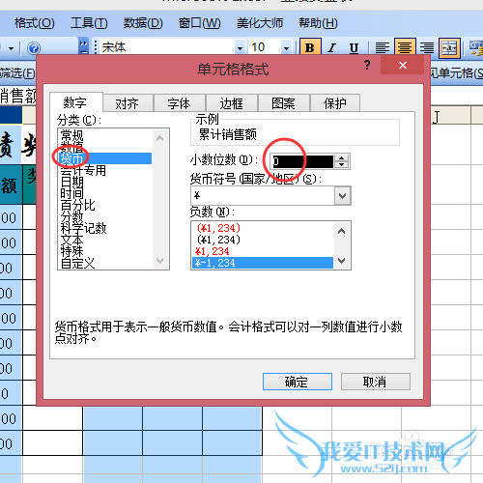483x483 pixels.
Task: Decrease decimal places with down spinner
Action: click(x=342, y=165)
